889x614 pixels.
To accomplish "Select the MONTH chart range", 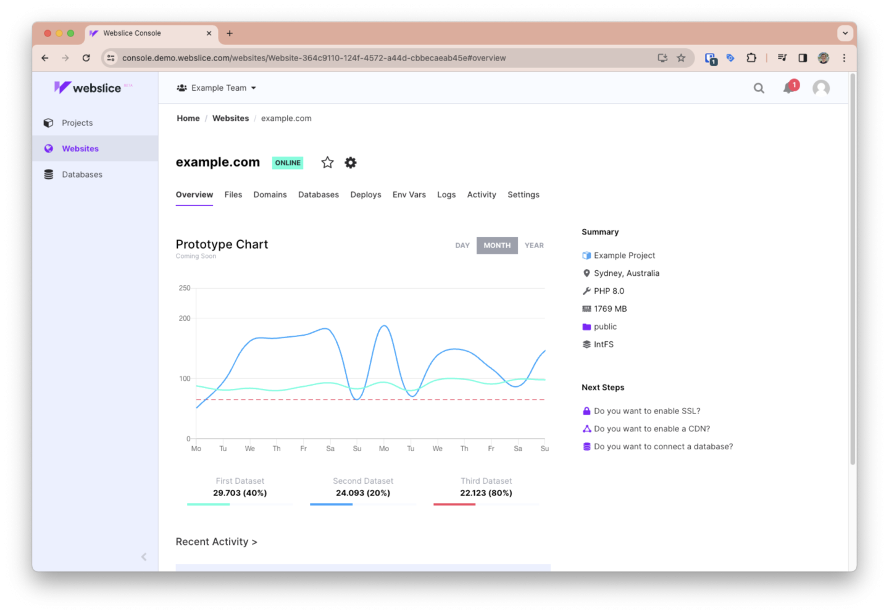I will [x=497, y=246].
